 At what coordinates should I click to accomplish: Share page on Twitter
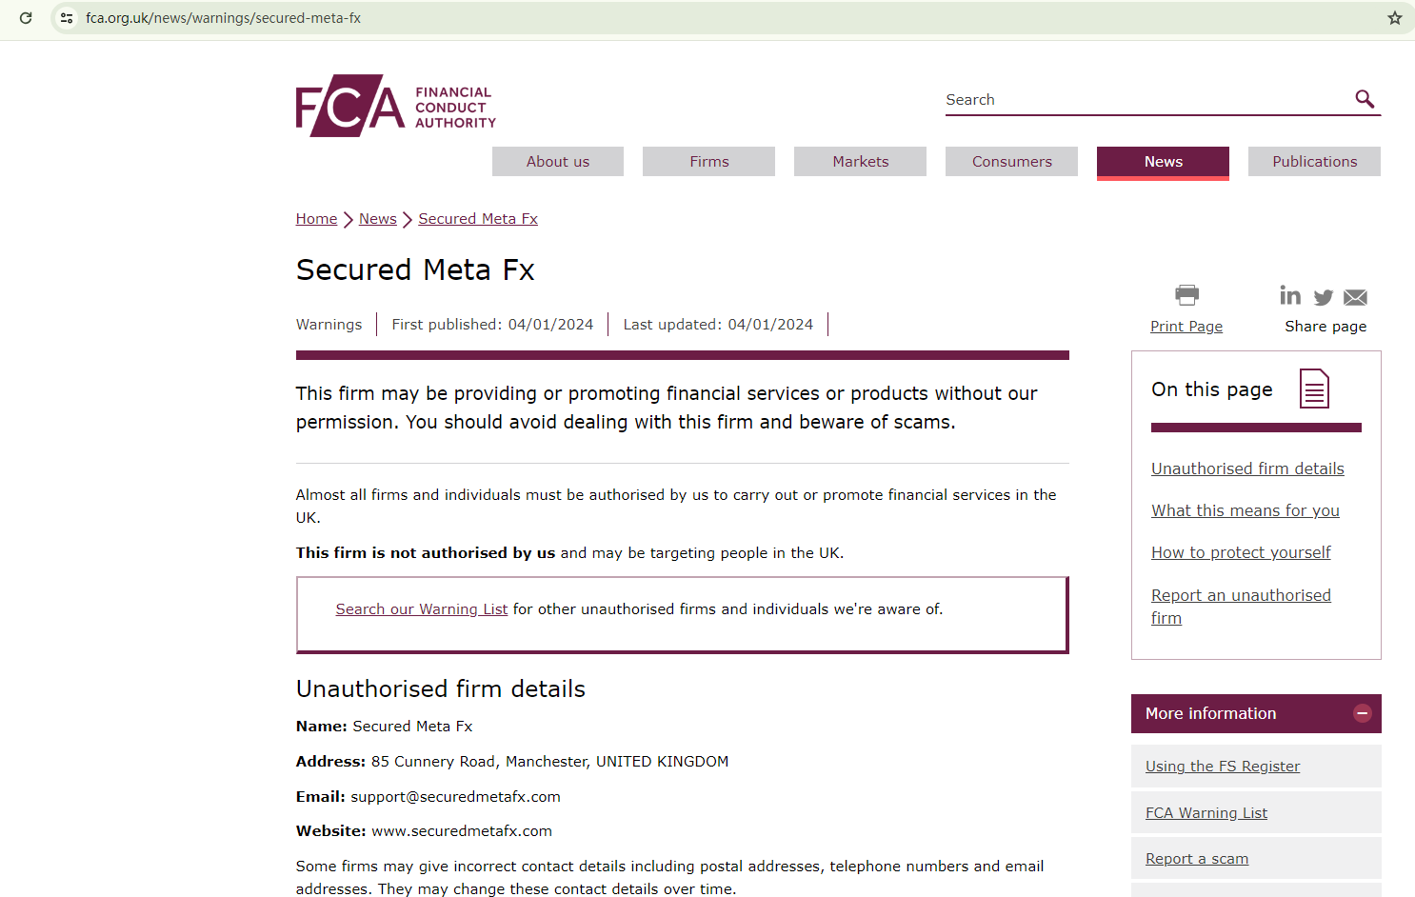(x=1323, y=297)
